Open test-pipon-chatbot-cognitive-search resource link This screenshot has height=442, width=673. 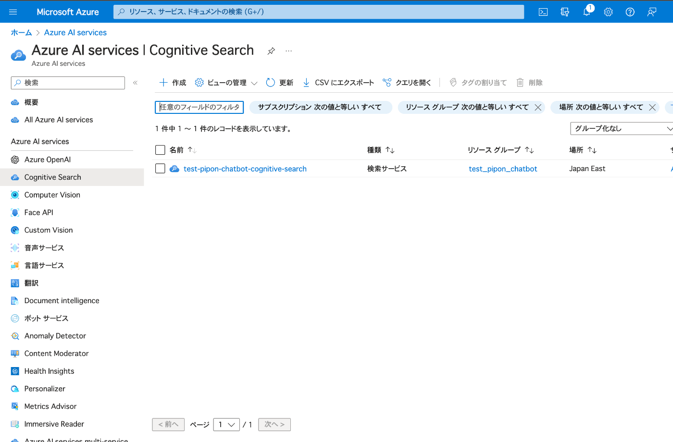coord(245,169)
